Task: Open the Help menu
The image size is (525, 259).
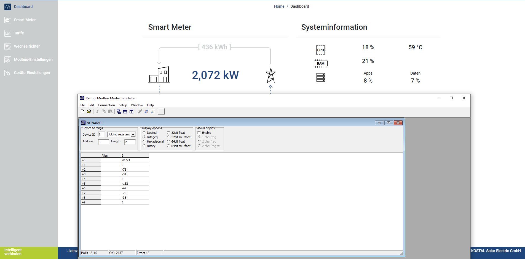Action: pos(150,105)
